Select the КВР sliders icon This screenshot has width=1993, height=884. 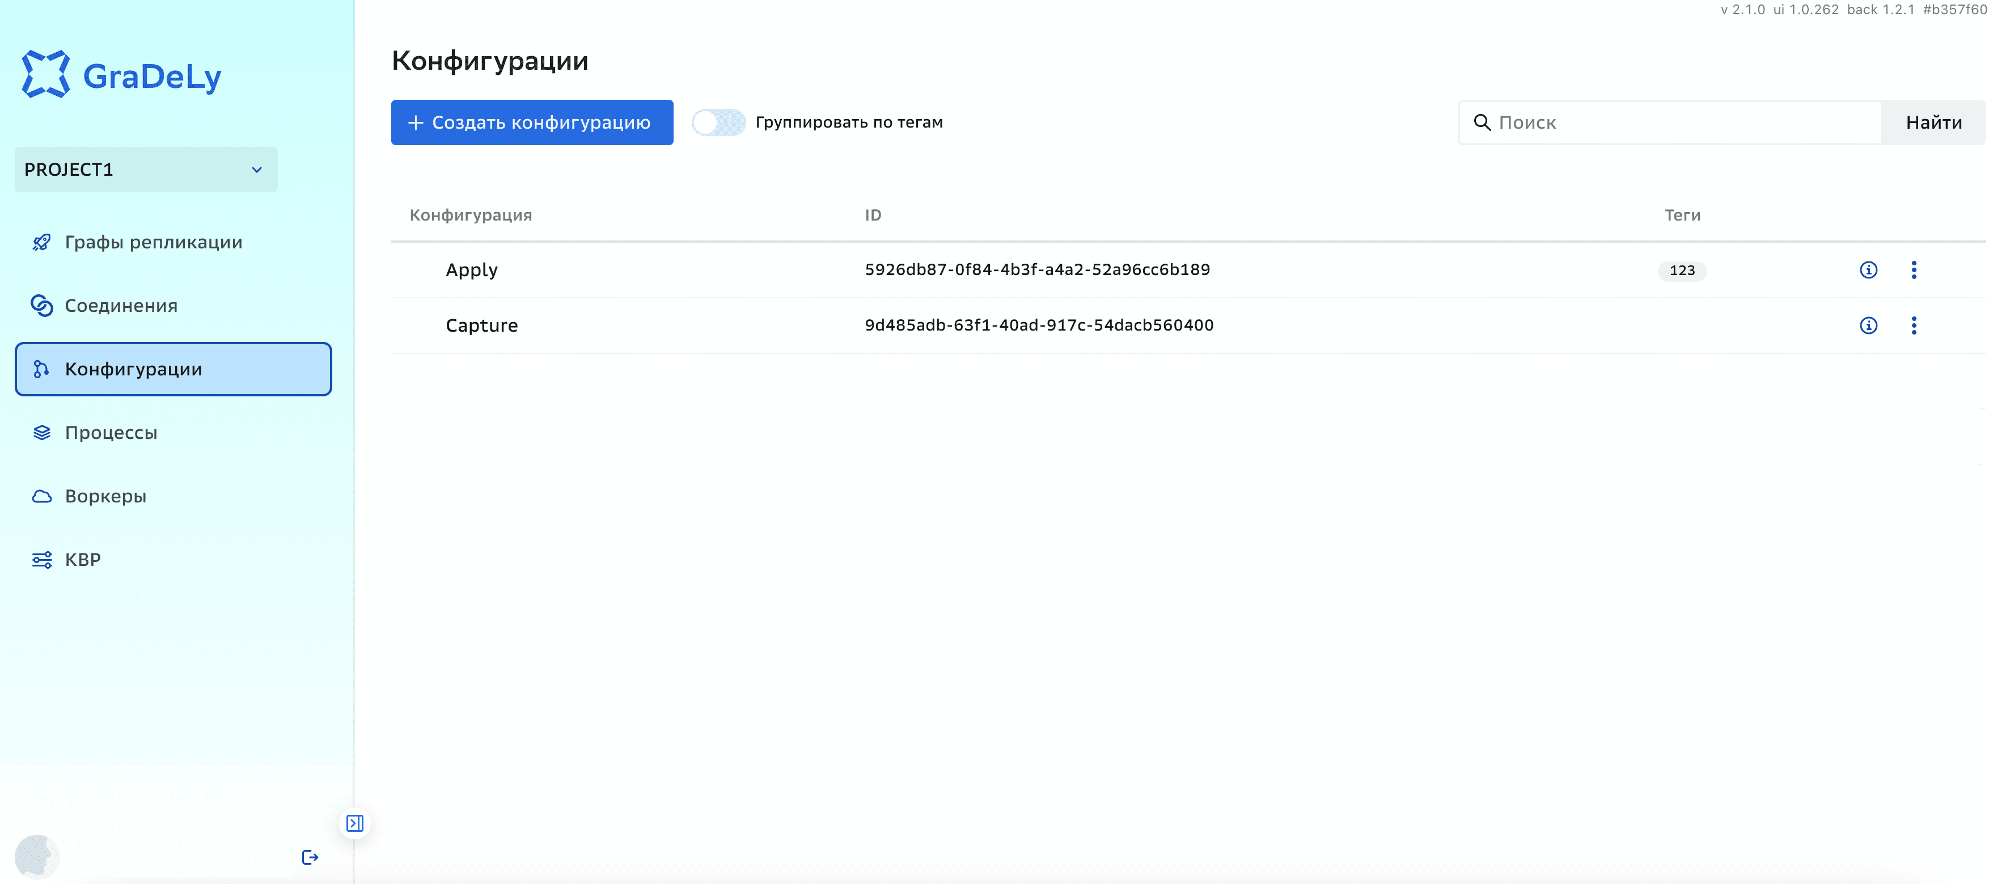(42, 559)
